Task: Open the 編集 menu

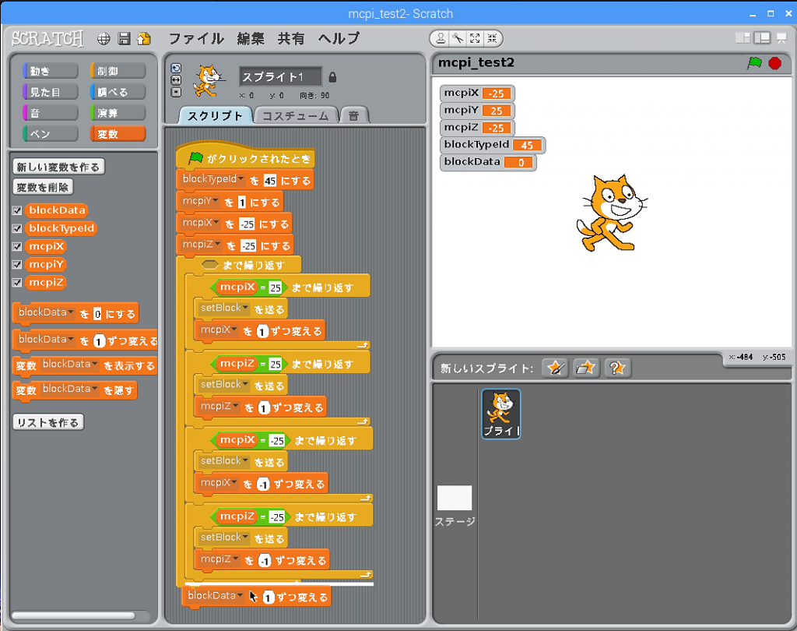Action: (251, 39)
